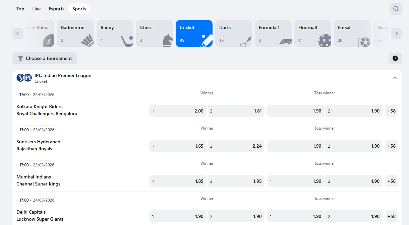Screen dimensions: 409x225
Task: Open the Choose a tournament selector
Action: [45, 58]
